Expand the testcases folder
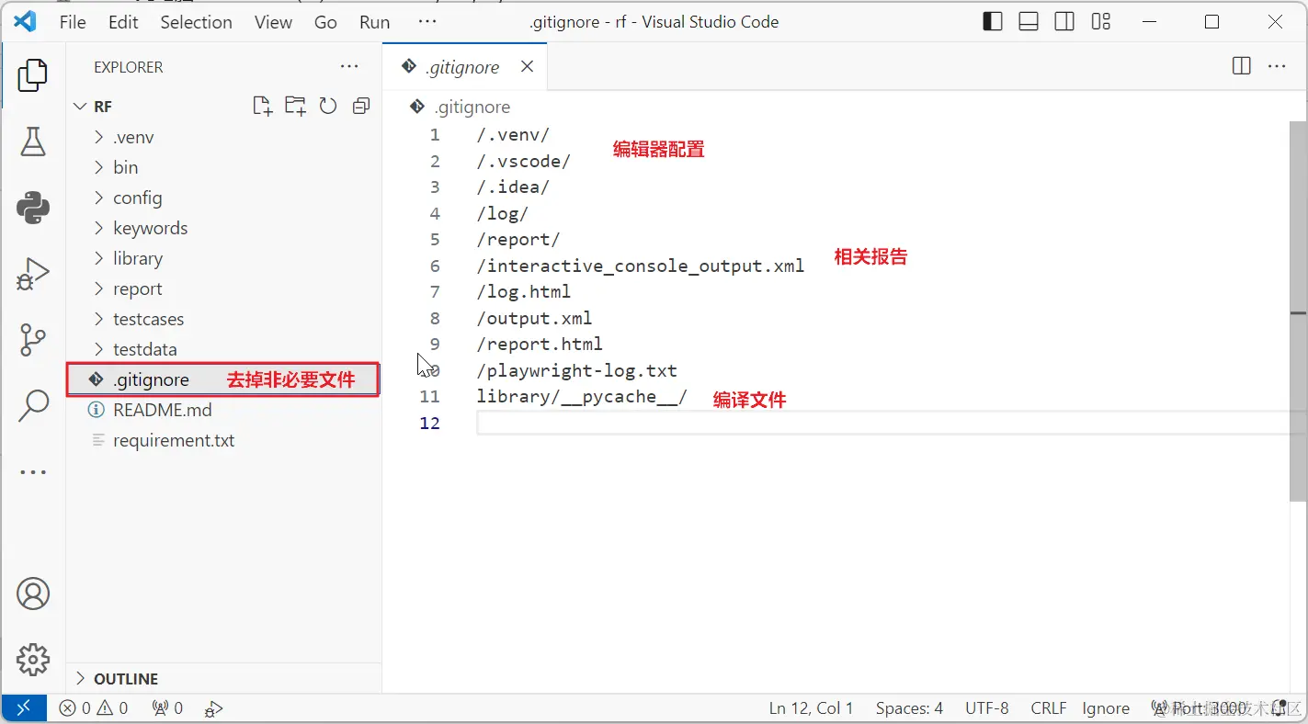The height and width of the screenshot is (724, 1308). tap(148, 319)
